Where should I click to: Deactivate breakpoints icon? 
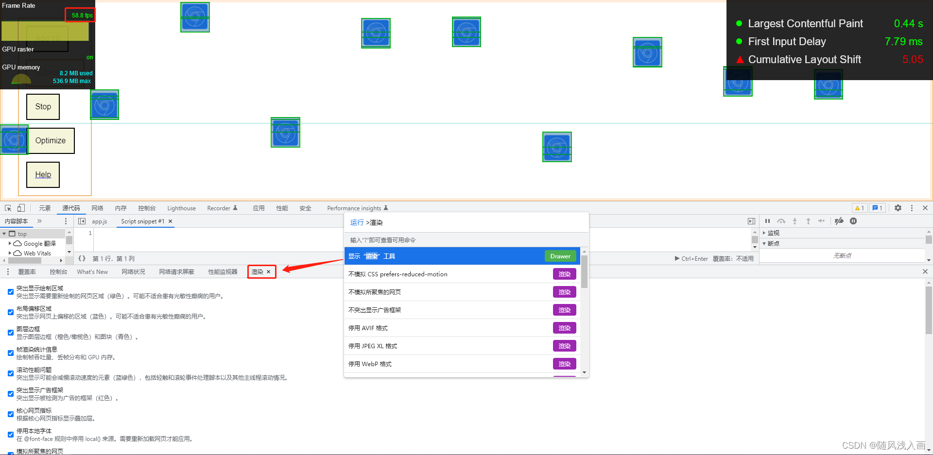[839, 221]
